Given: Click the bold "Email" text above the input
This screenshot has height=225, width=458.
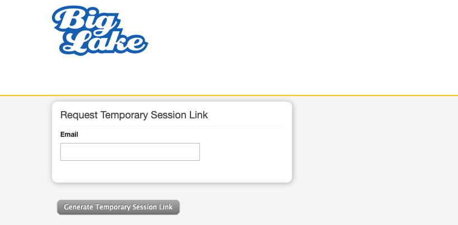Looking at the screenshot, I should pyautogui.click(x=69, y=135).
